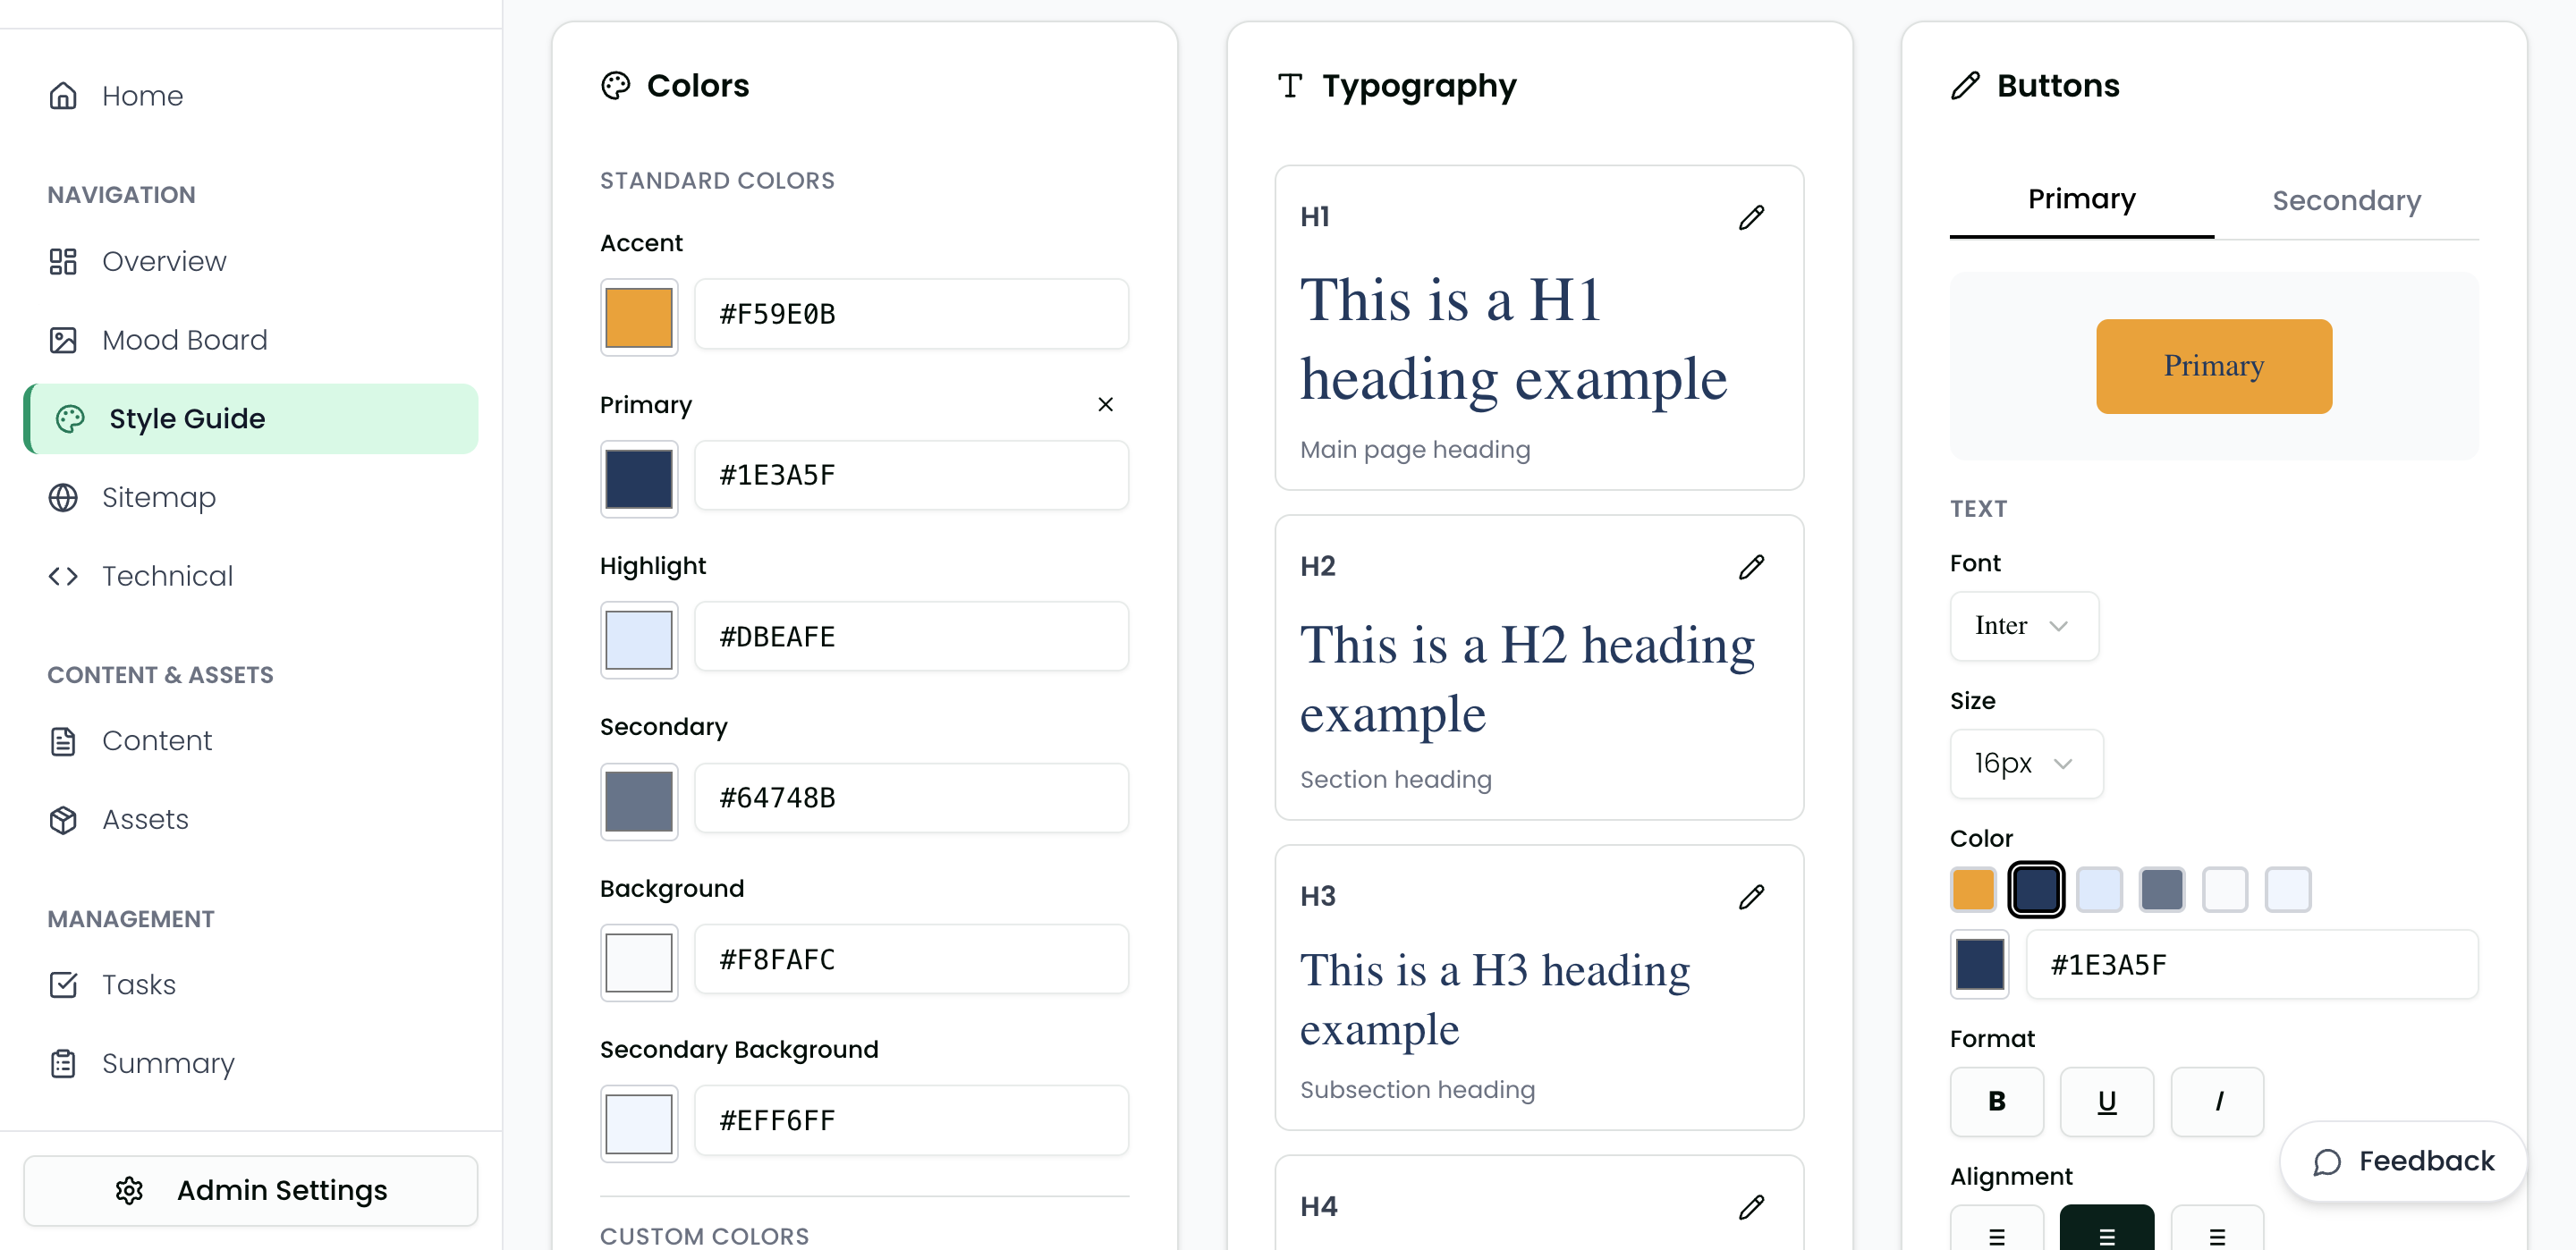Click the Admin Settings gear icon
The width and height of the screenshot is (2576, 1250).
tap(129, 1190)
